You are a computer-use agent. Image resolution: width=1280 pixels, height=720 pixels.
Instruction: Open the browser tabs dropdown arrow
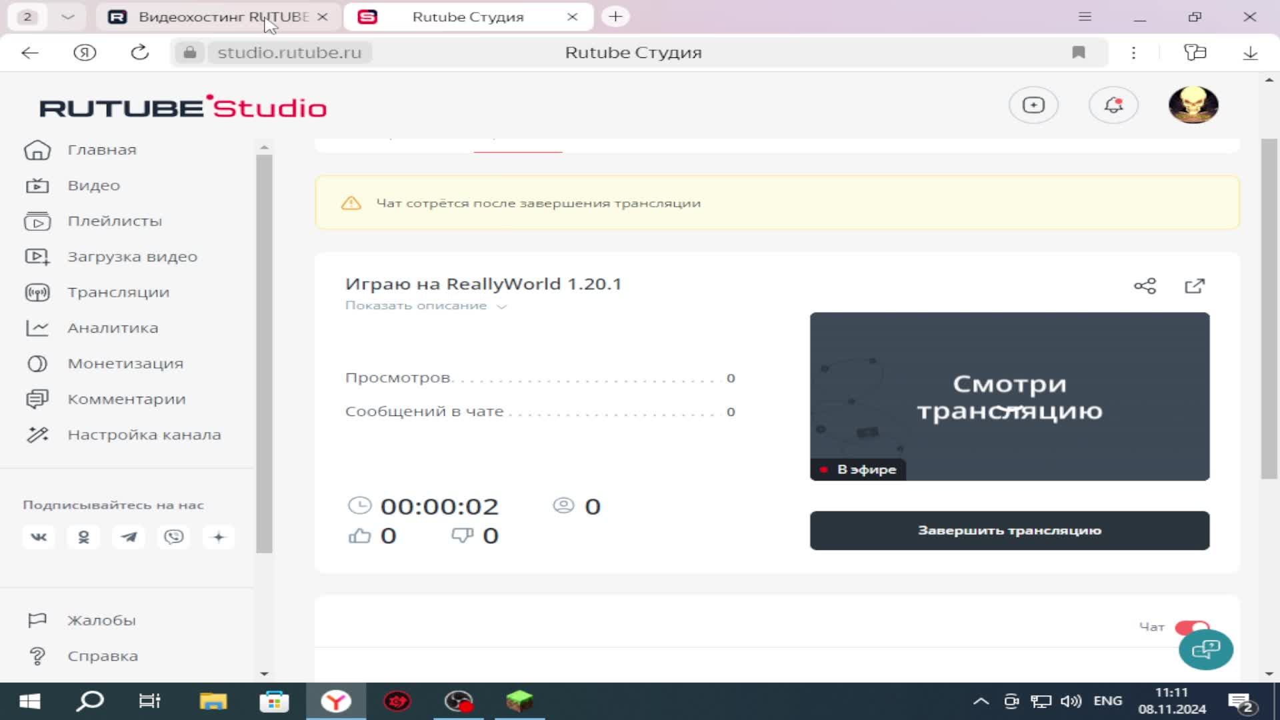(67, 17)
